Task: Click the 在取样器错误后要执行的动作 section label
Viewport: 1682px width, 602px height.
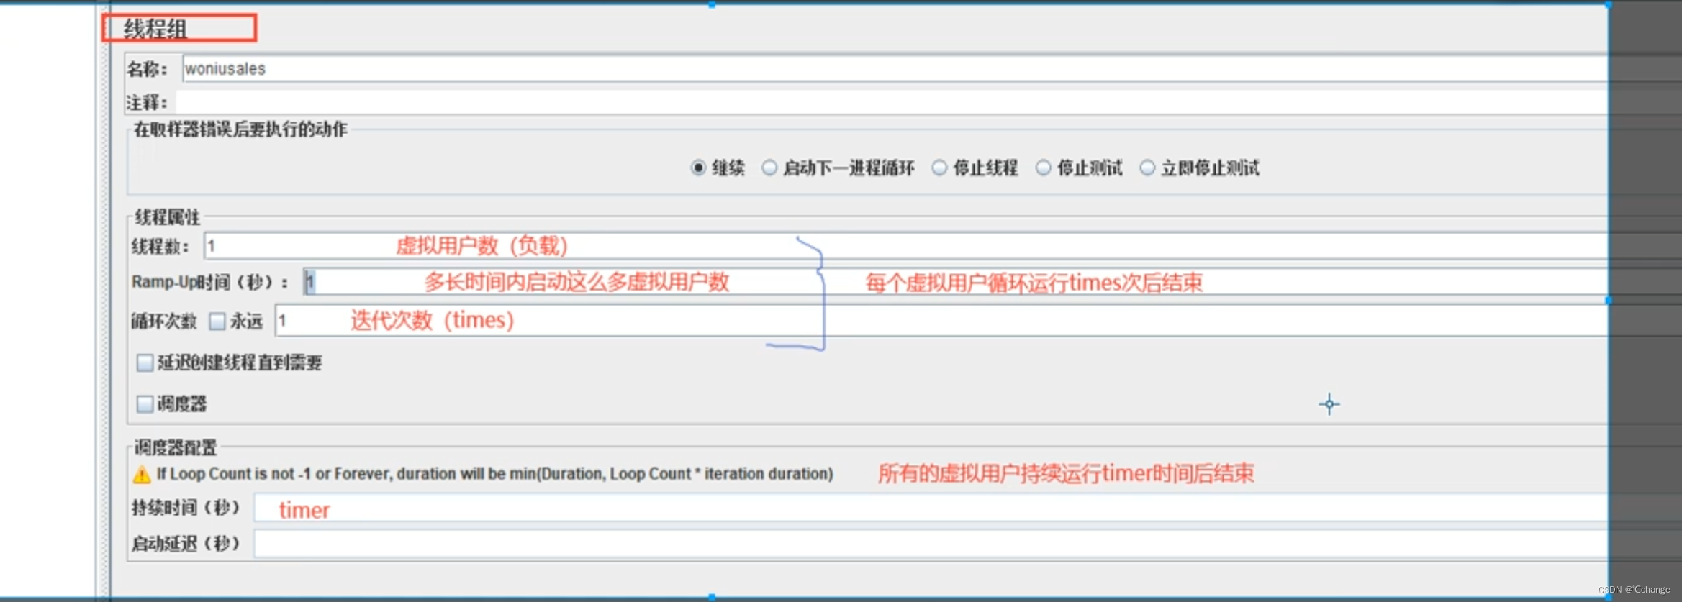Action: [x=240, y=129]
